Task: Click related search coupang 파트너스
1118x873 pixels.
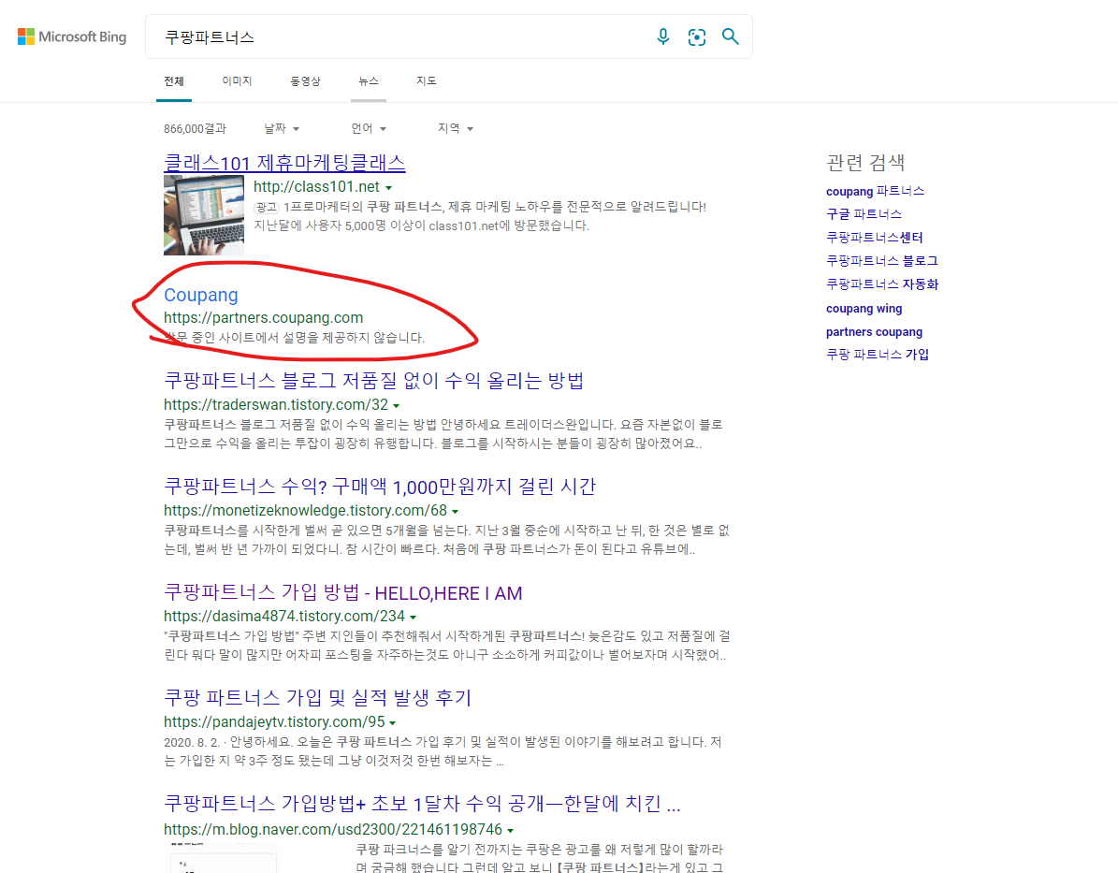Action: 875,191
